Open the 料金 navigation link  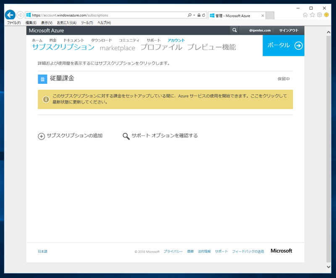point(53,40)
